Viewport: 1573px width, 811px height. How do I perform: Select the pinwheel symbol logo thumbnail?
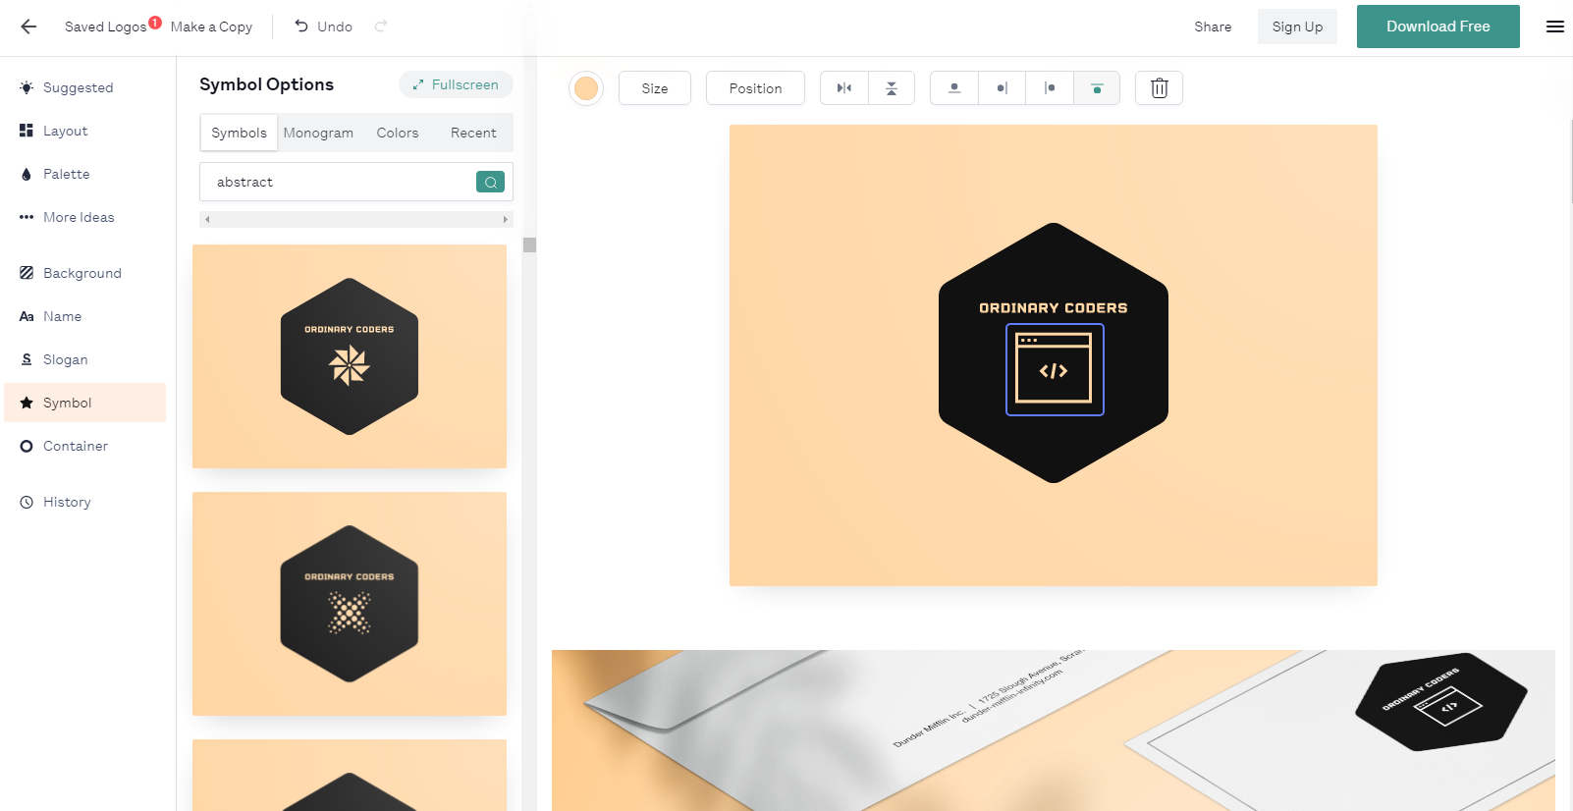[x=350, y=356]
